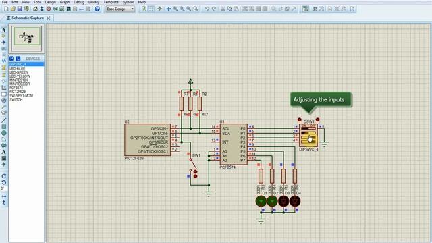Open the Library menu
432x243 pixels.
pos(94,2)
